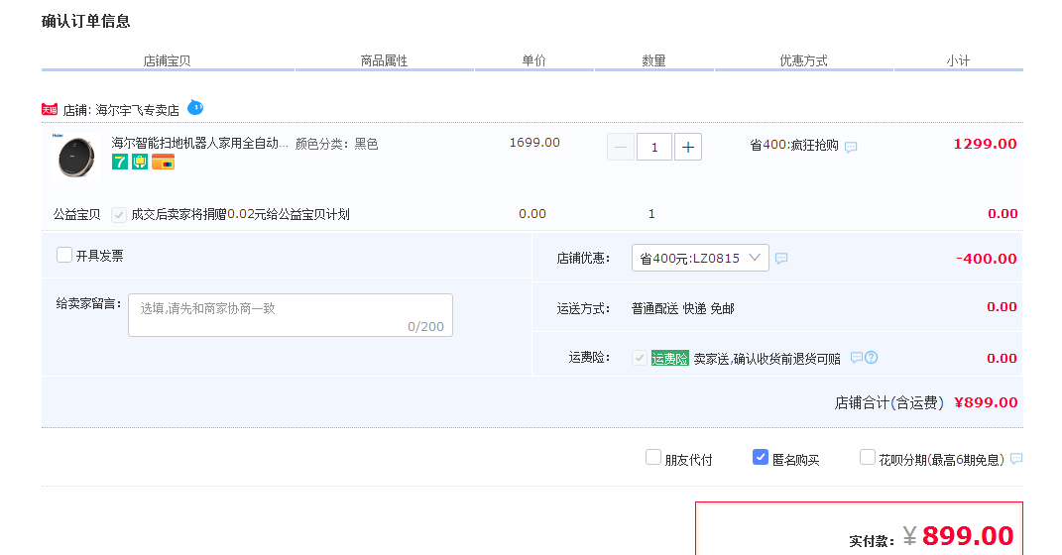Click the unit price 1699.00
1062x555 pixels.
[534, 143]
